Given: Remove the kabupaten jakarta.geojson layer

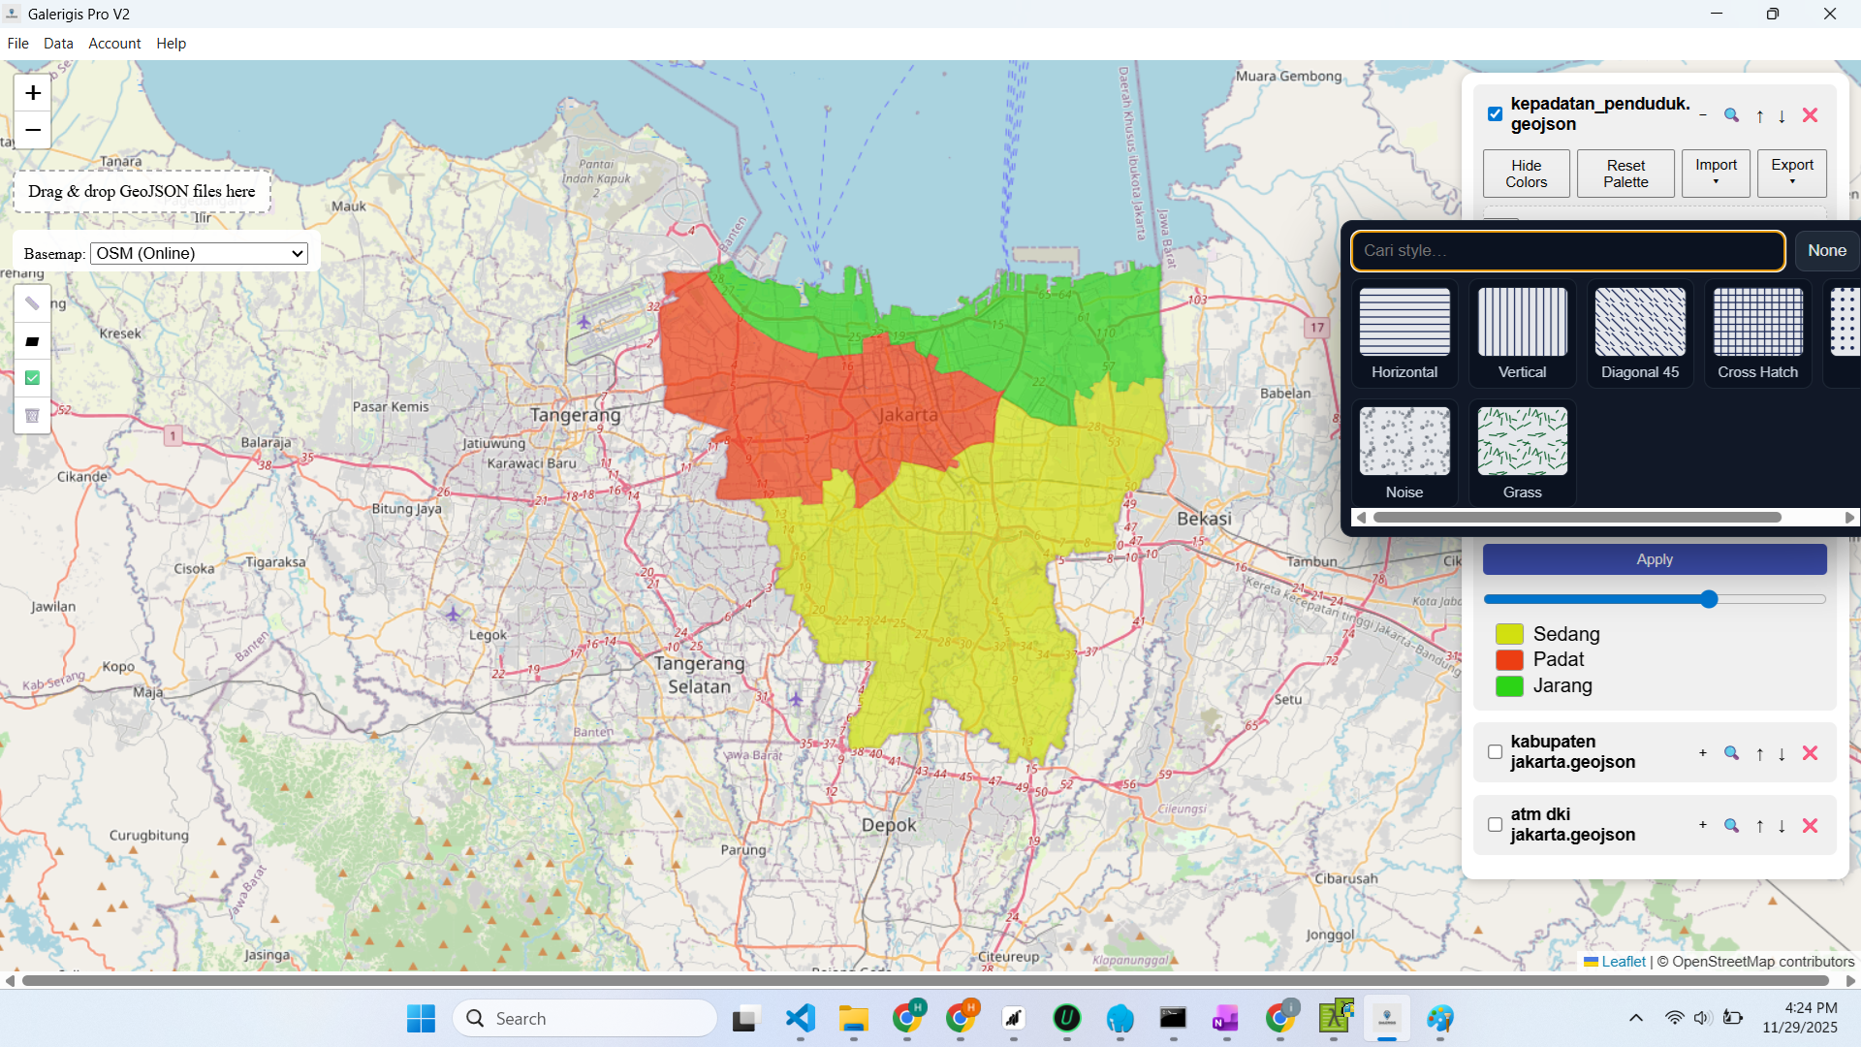Looking at the screenshot, I should click(1810, 753).
